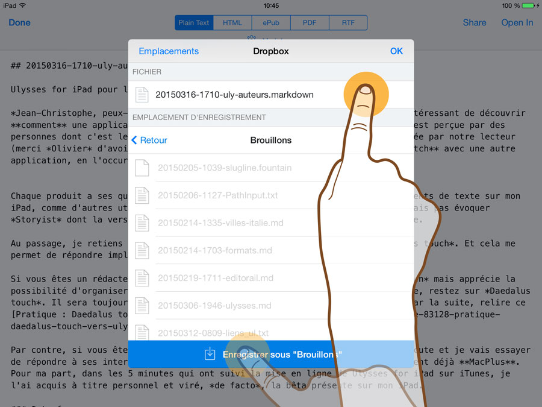Tap the battery indicator in status bar
This screenshot has width=542, height=407.
(528, 5)
